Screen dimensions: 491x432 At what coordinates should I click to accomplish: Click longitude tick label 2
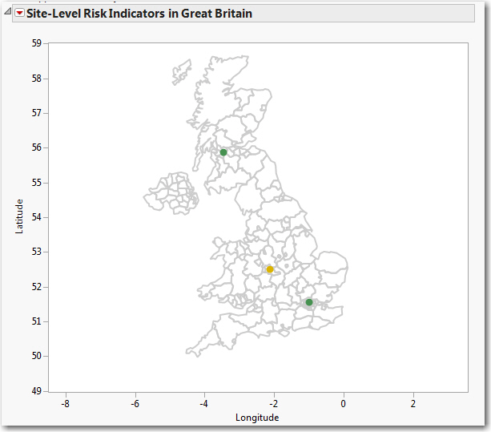click(x=413, y=404)
